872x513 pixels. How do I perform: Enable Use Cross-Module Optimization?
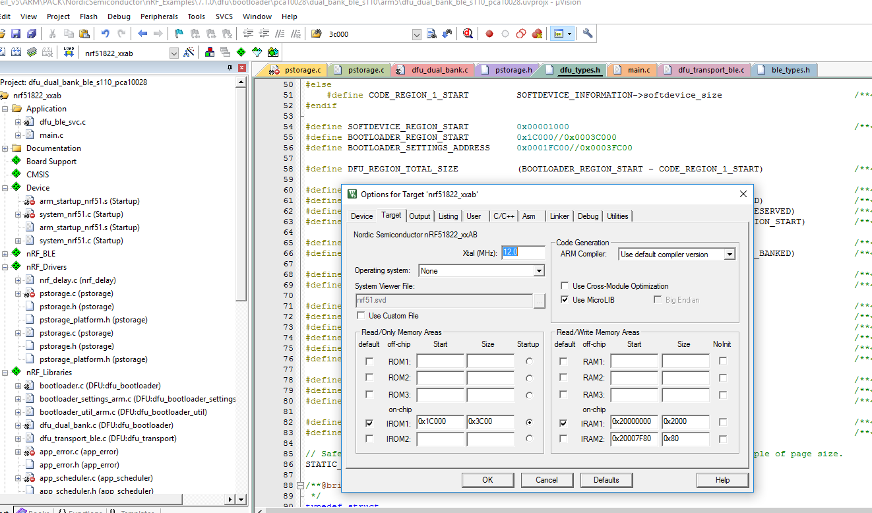tap(565, 286)
